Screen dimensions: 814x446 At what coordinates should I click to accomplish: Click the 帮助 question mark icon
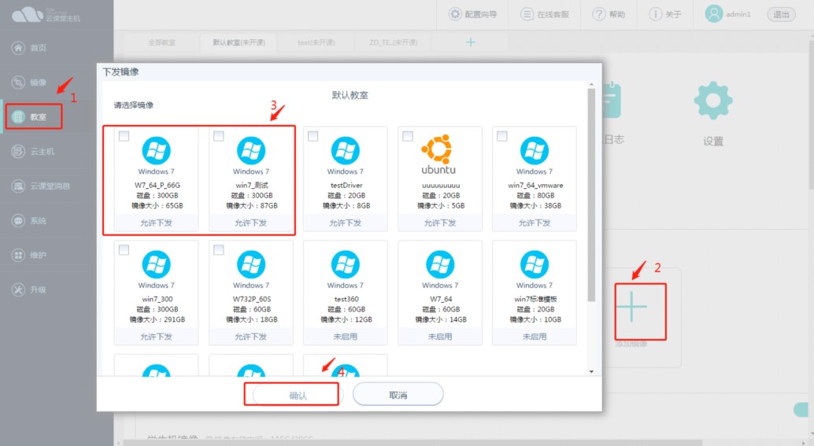coord(599,14)
